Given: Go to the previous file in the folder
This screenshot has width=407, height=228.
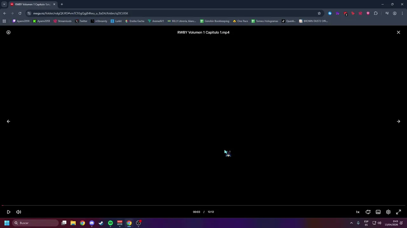Looking at the screenshot, I should coord(9,121).
